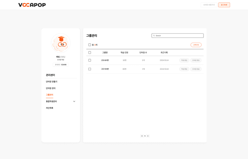Click the VOCAPOP logo
Viewport: 248px width, 159px height.
(x=32, y=5)
